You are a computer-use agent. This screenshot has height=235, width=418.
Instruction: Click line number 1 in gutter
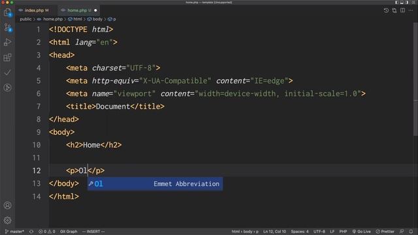point(39,29)
